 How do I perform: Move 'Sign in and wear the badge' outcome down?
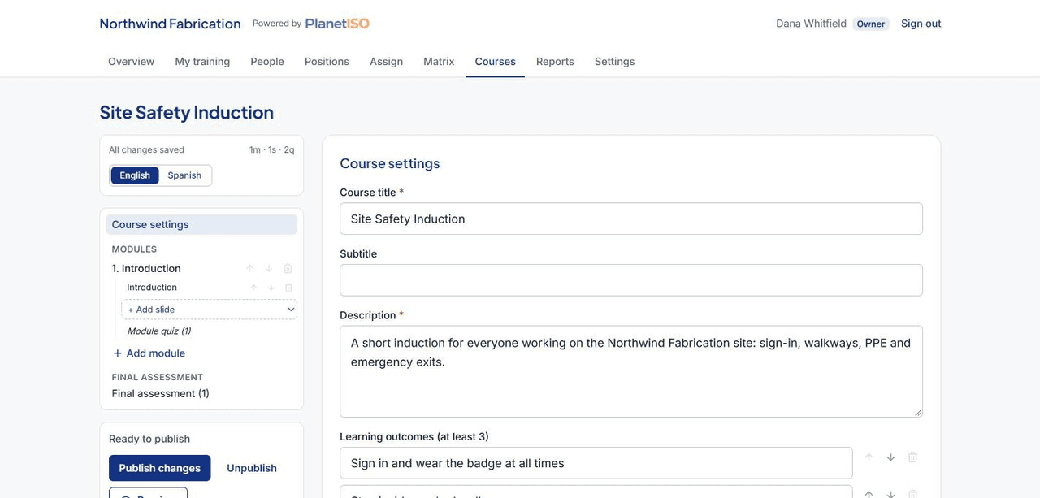[x=890, y=457]
